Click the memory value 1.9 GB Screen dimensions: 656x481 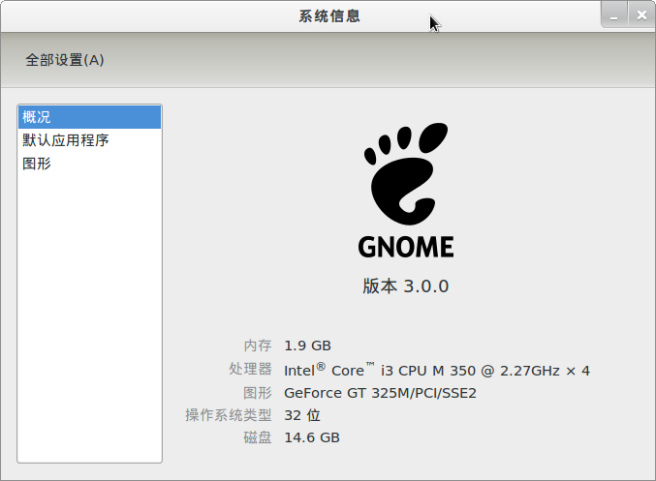tap(307, 346)
